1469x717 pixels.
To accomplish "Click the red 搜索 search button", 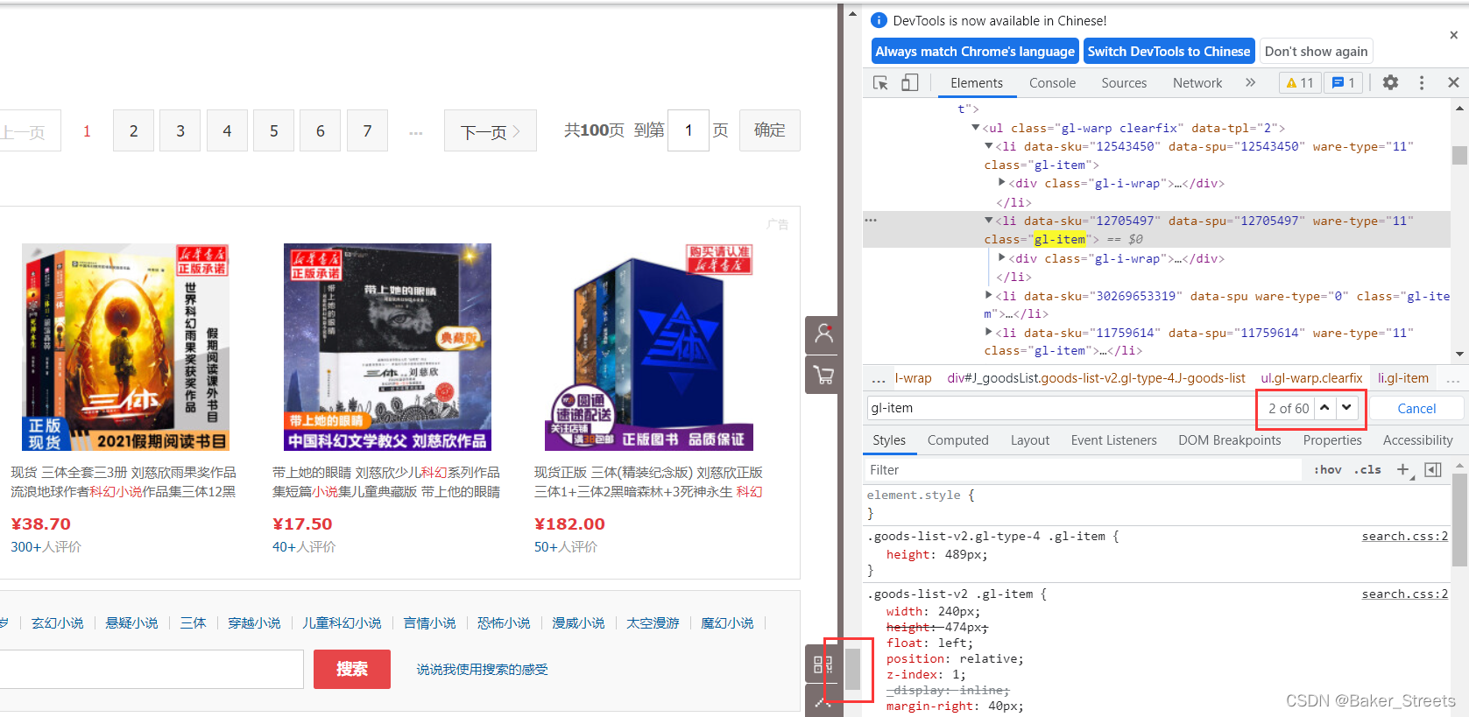I will click(351, 669).
